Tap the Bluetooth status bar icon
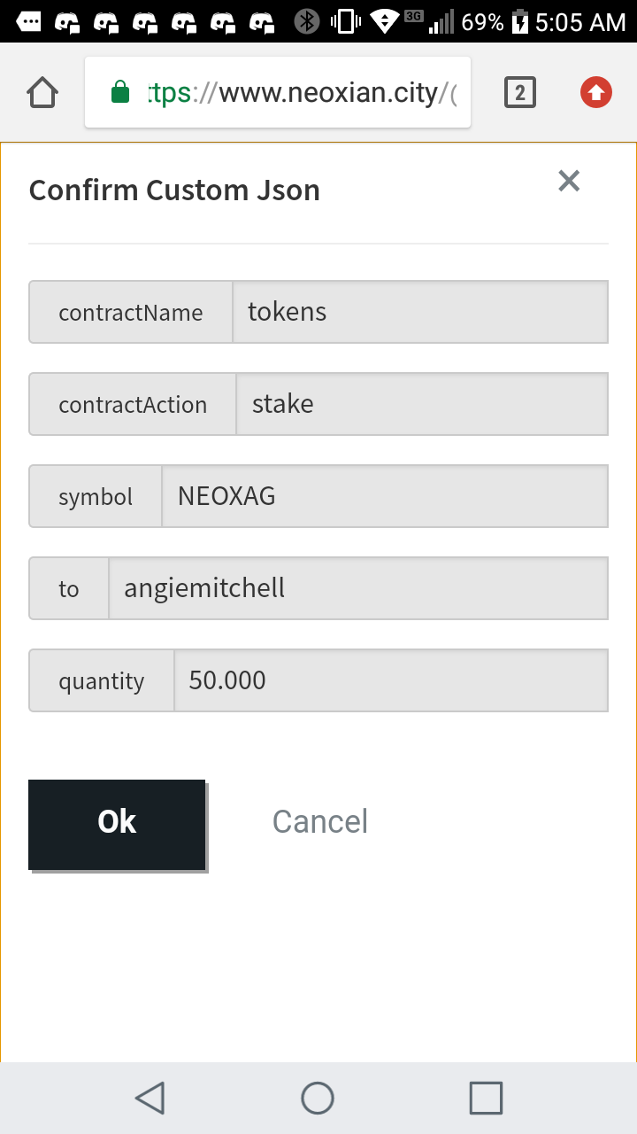The image size is (637, 1134). click(x=307, y=21)
